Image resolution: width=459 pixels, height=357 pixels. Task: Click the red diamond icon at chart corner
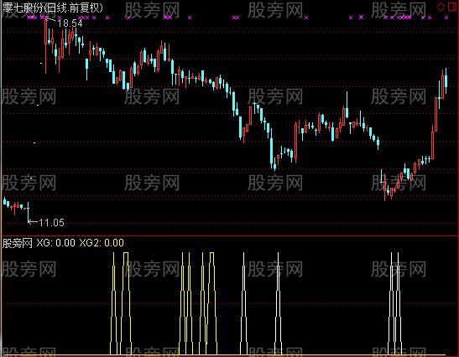point(441,7)
